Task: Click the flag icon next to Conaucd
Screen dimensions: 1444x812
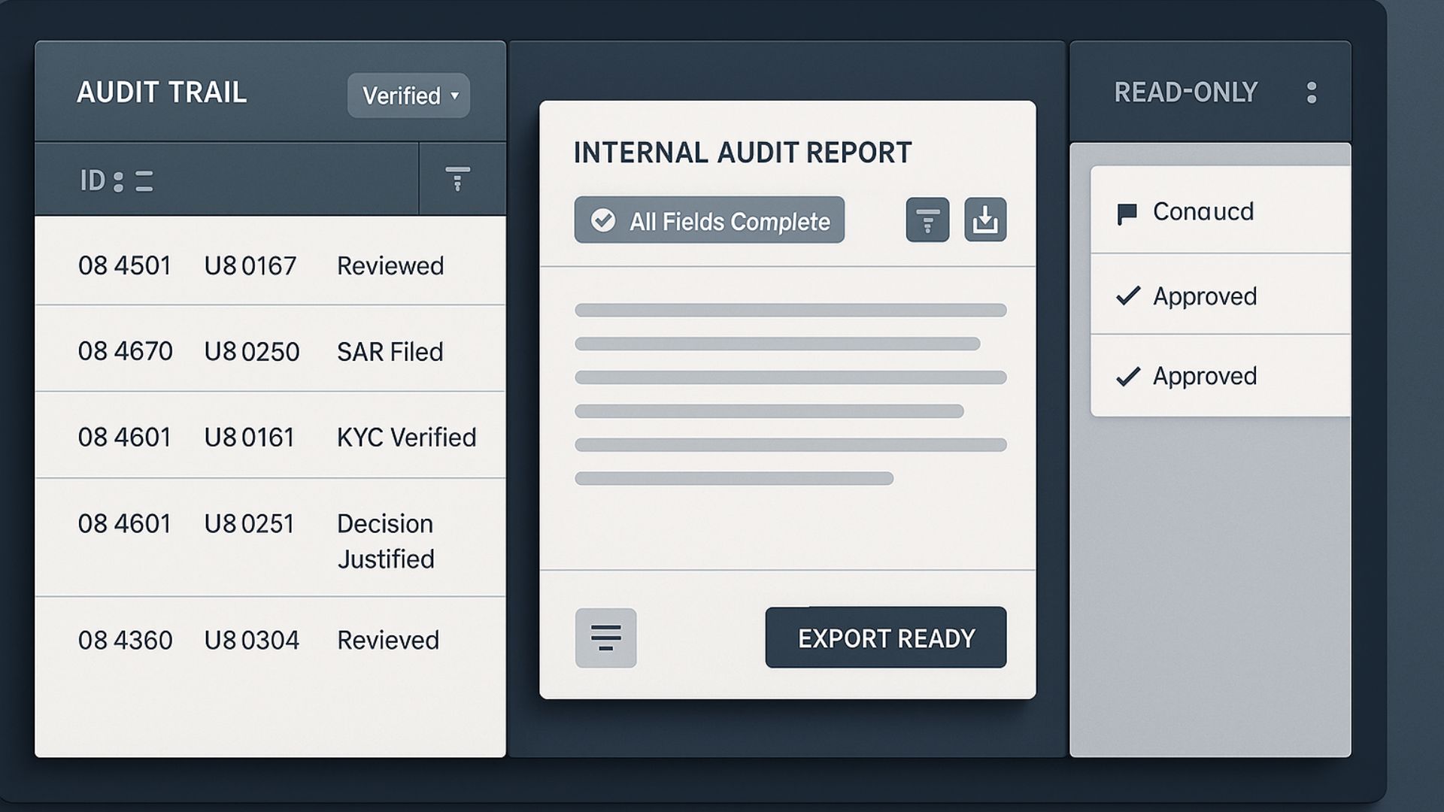Action: [x=1127, y=214]
